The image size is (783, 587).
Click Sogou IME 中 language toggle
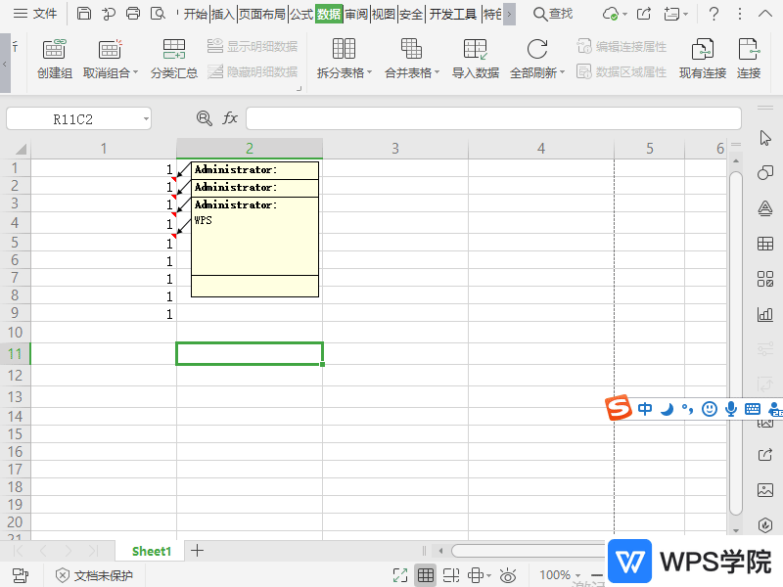click(645, 409)
